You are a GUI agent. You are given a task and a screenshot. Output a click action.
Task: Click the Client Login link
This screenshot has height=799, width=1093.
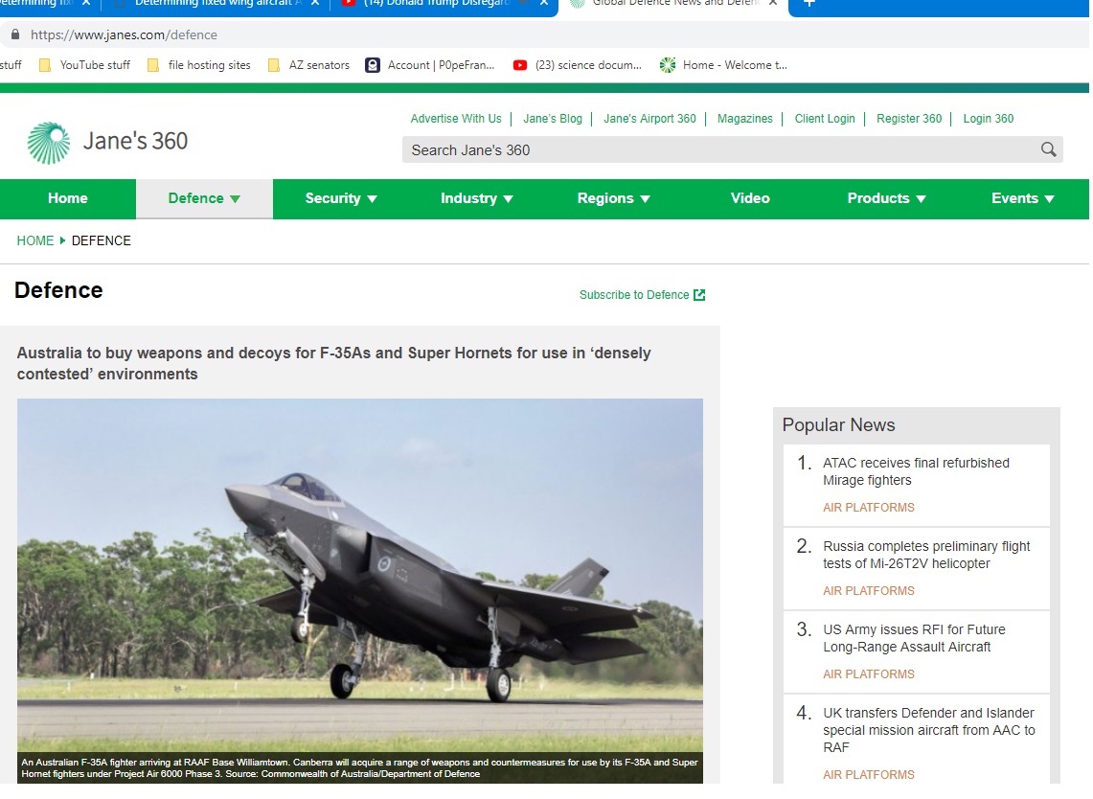tap(827, 119)
